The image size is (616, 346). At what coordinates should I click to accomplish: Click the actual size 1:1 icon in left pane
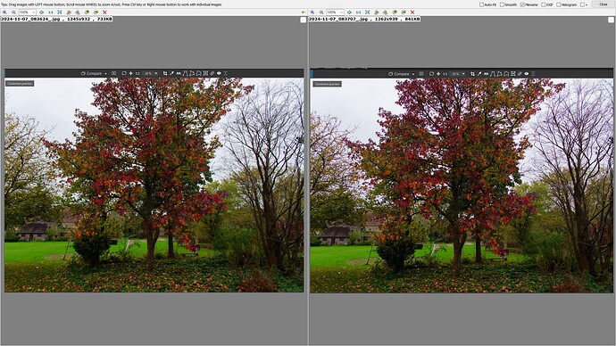[50, 12]
